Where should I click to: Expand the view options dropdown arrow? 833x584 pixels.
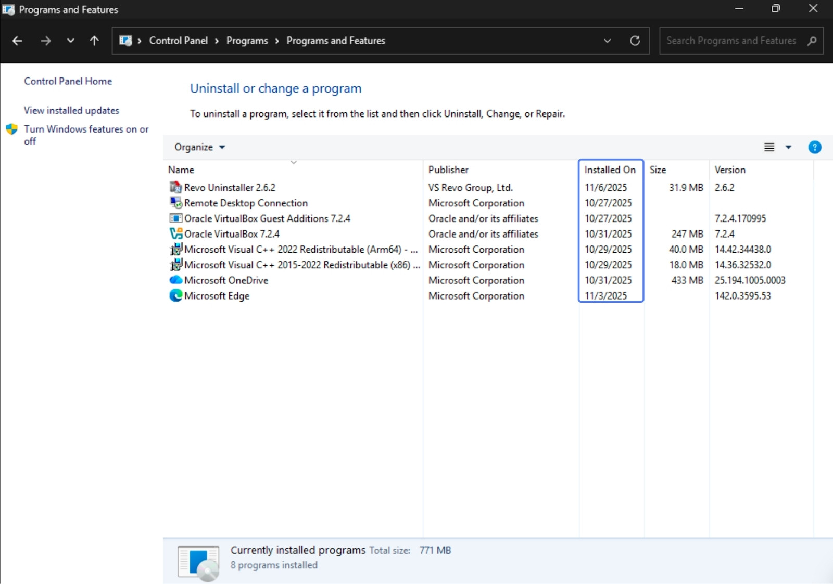(788, 147)
